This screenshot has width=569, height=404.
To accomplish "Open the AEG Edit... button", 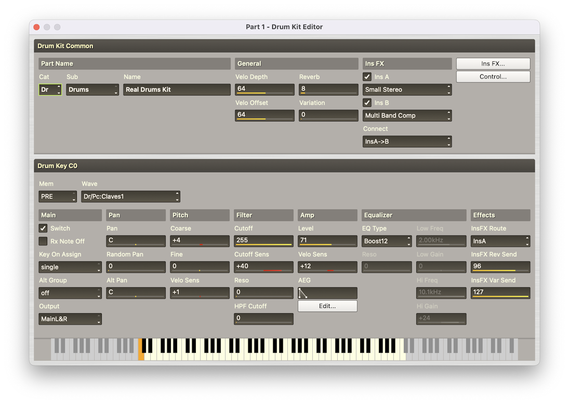I will (x=327, y=306).
